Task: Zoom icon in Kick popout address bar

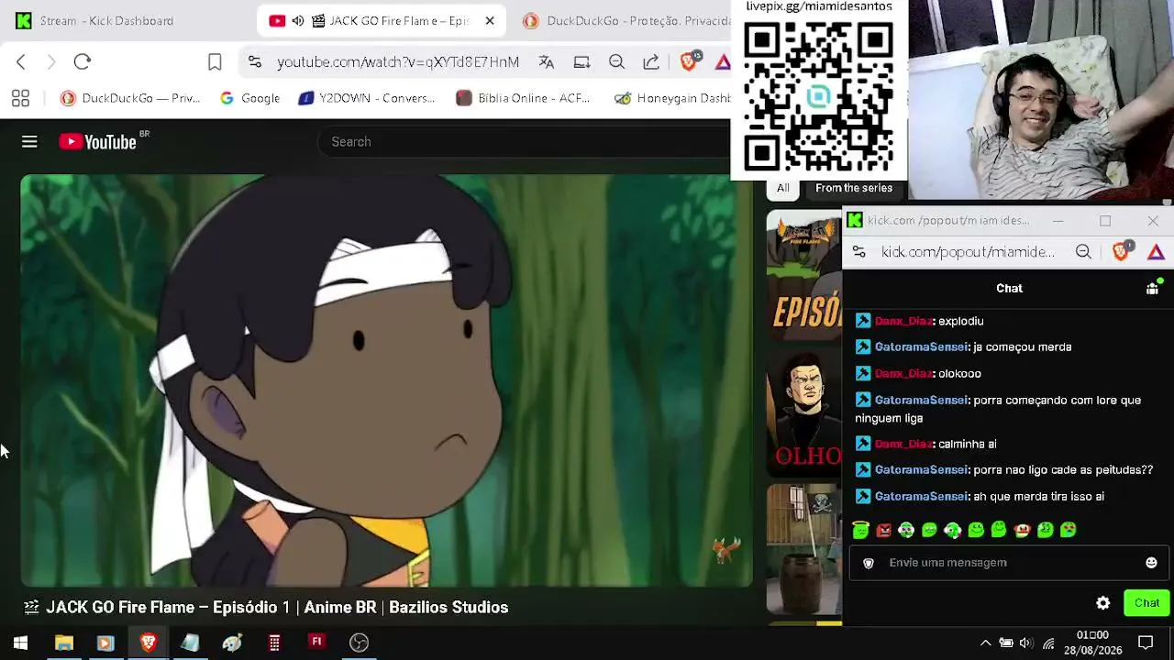Action: pyautogui.click(x=1083, y=252)
